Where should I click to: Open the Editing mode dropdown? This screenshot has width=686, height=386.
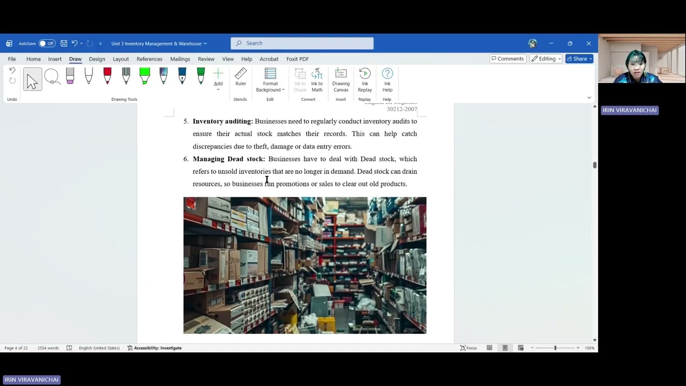click(546, 59)
